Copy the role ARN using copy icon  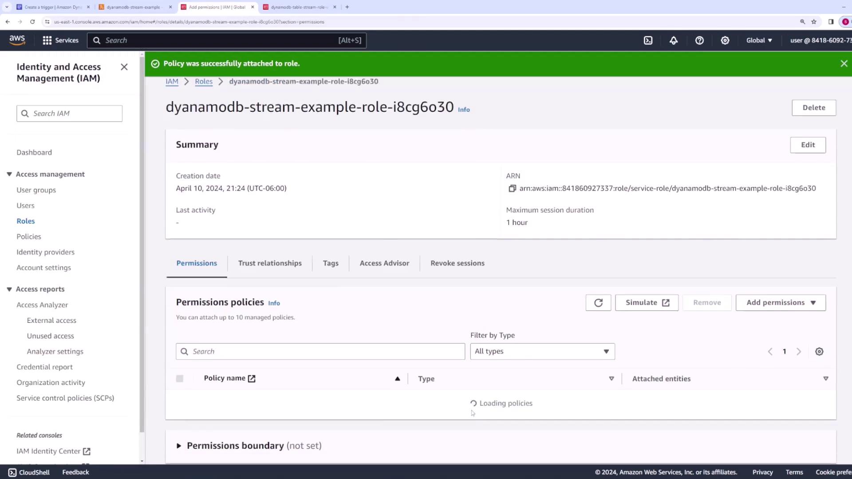tap(512, 188)
